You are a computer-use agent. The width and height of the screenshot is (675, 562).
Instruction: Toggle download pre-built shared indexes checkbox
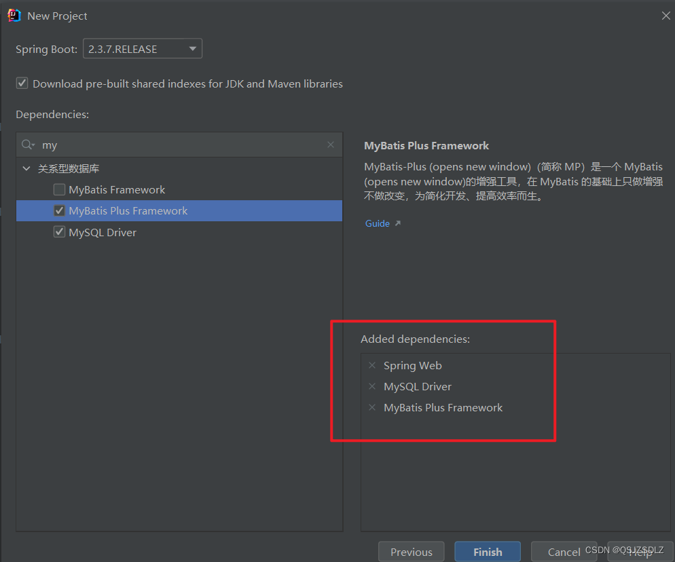pos(22,83)
